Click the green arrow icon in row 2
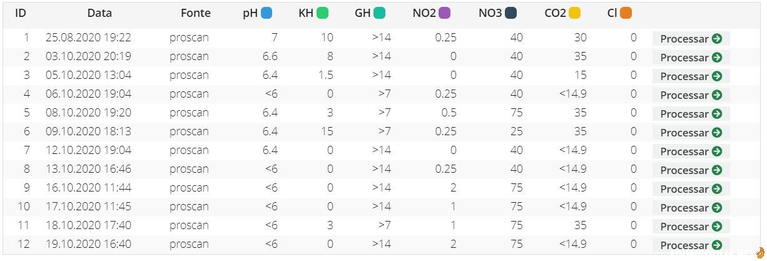The width and height of the screenshot is (767, 261). tap(717, 58)
